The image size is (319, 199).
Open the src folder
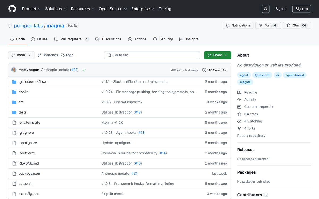[x=21, y=102]
